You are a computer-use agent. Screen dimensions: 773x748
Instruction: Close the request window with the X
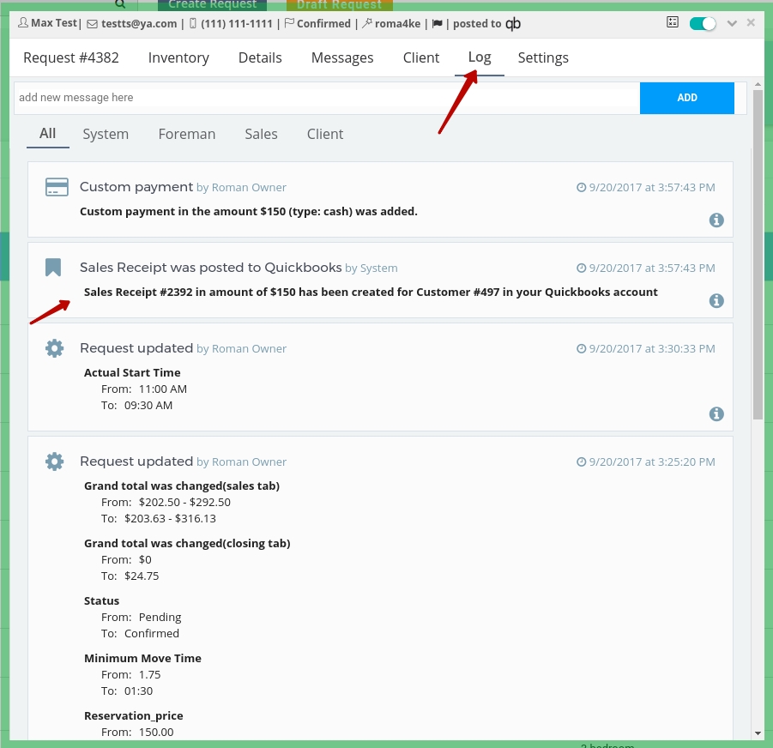(x=751, y=22)
